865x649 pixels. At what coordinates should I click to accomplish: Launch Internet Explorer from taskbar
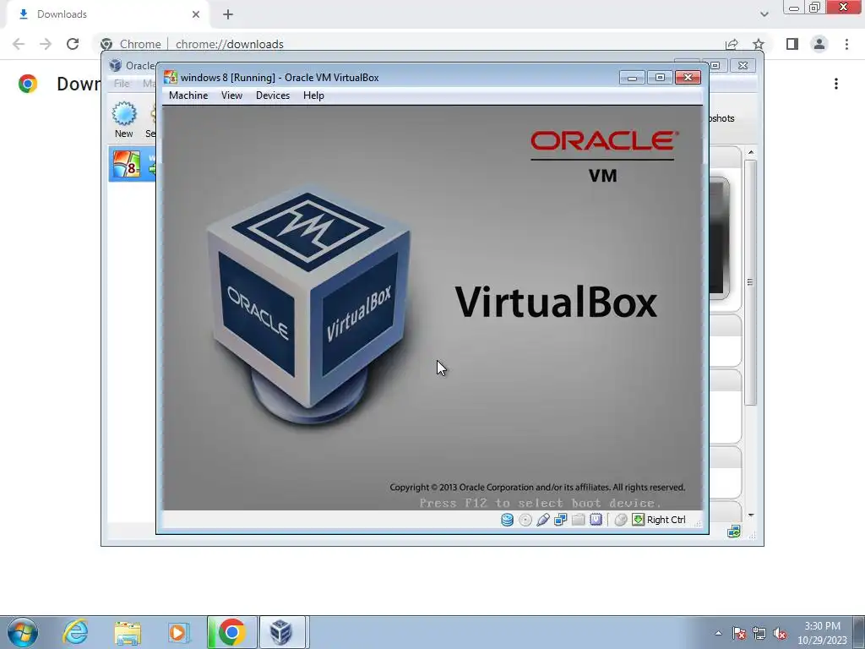tap(75, 632)
